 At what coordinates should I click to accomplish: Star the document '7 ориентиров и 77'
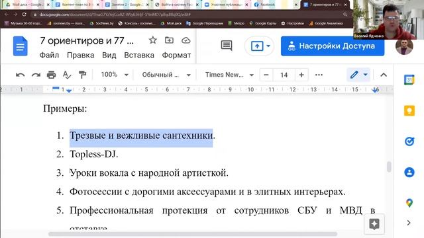(x=153, y=40)
